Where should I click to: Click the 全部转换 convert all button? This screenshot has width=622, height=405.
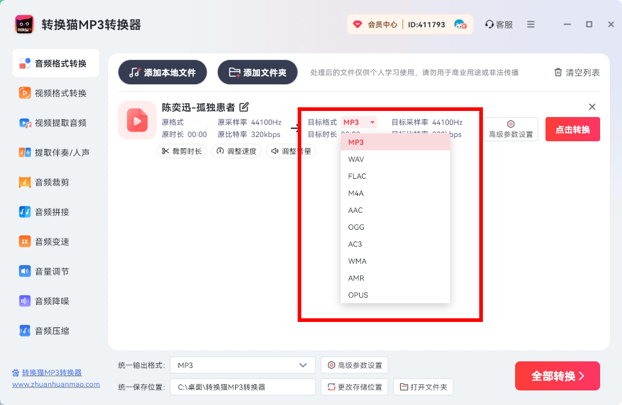[556, 376]
